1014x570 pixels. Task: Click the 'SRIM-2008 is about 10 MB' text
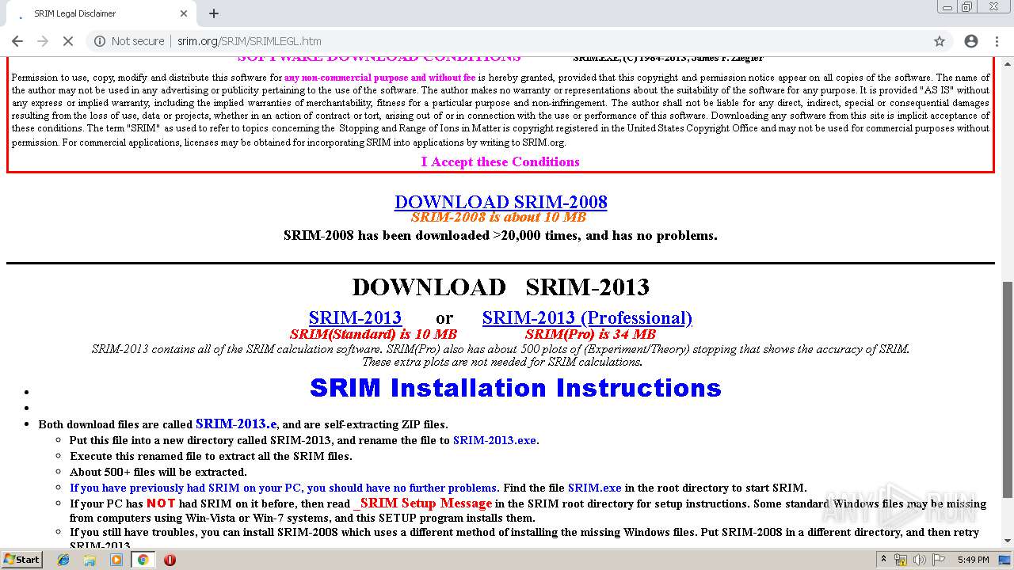tap(498, 217)
